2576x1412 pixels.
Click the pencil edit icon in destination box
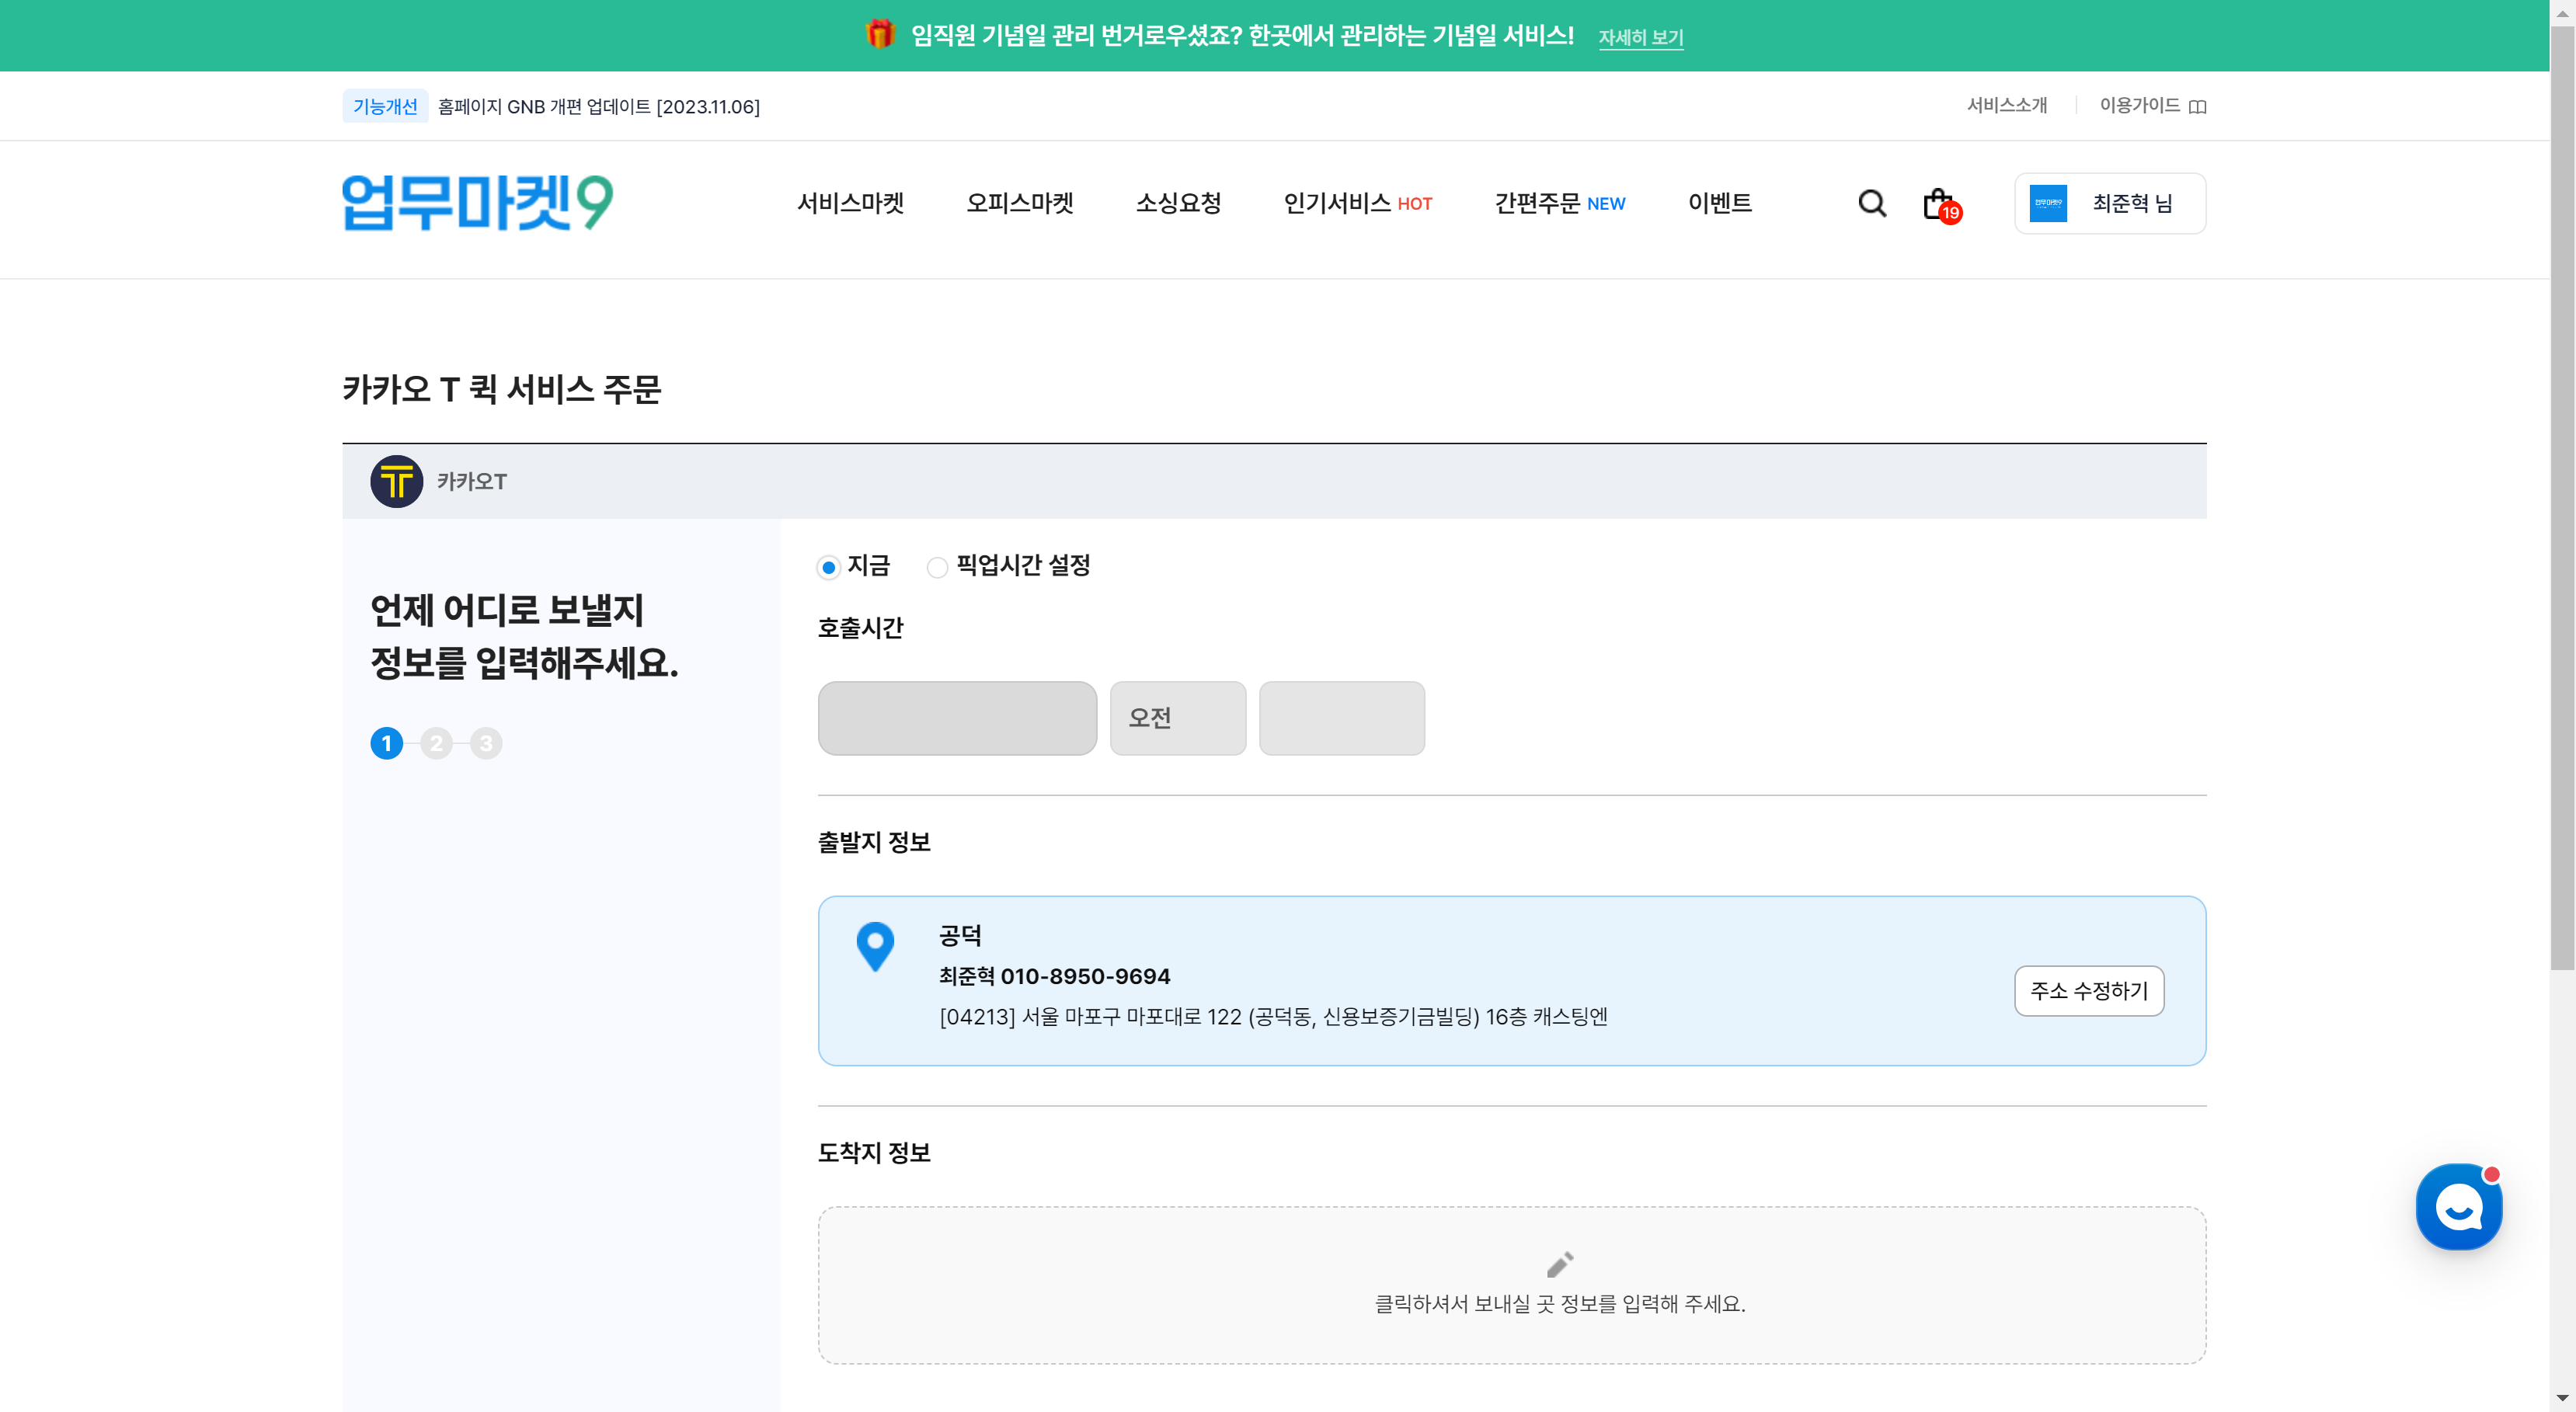point(1560,1264)
